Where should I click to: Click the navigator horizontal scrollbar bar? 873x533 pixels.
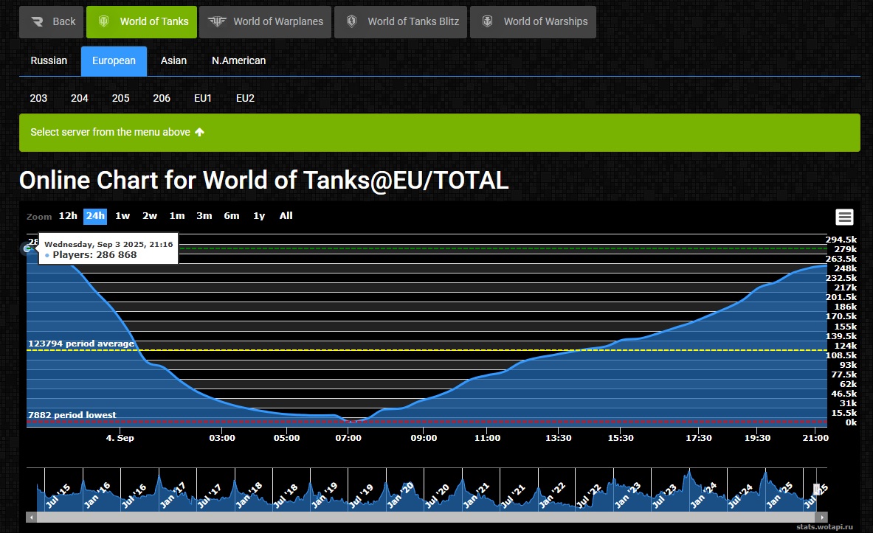coord(427,518)
